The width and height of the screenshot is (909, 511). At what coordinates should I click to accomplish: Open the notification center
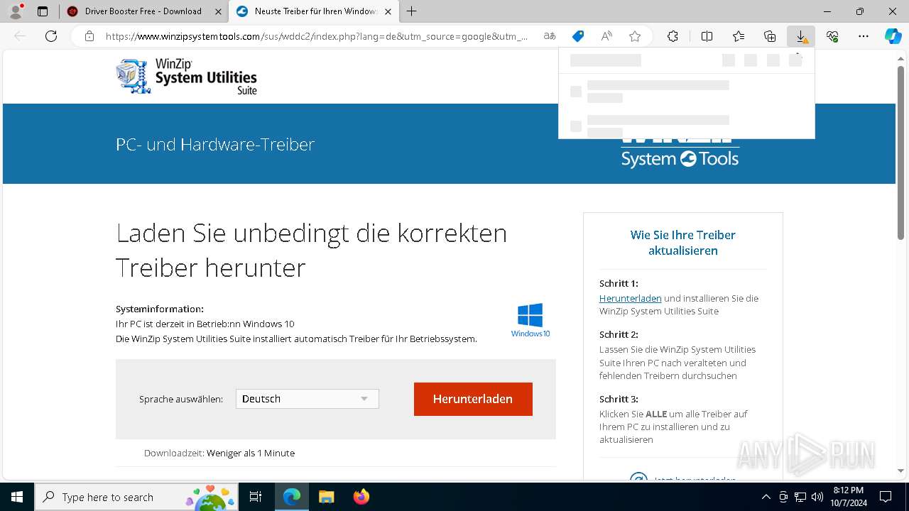[x=886, y=497]
